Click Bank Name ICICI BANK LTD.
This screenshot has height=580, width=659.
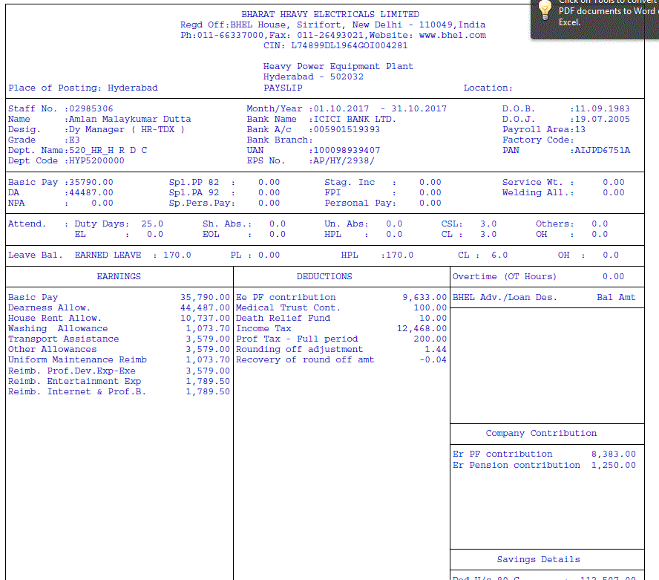point(355,120)
